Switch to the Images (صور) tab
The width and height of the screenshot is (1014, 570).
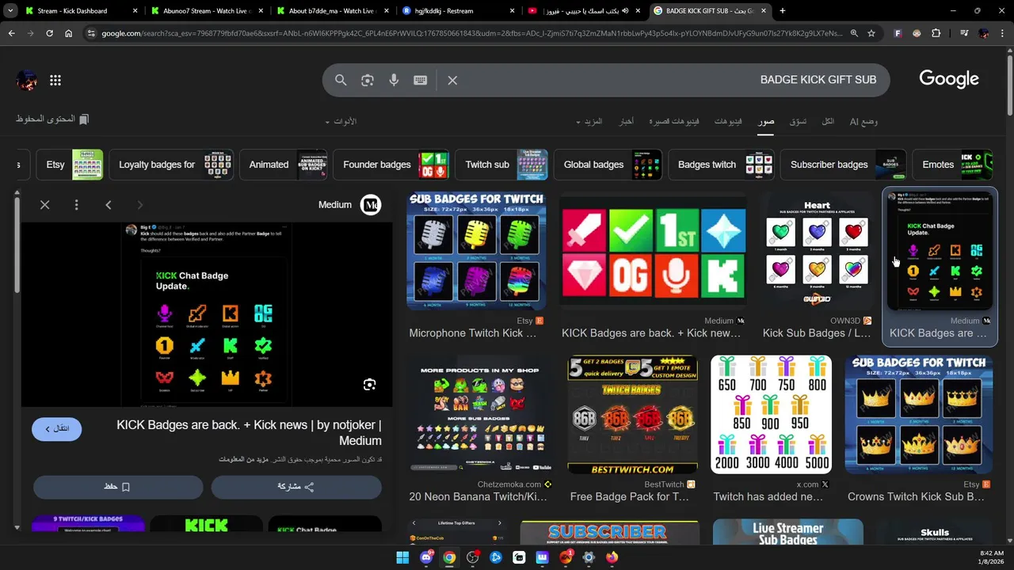click(x=765, y=121)
